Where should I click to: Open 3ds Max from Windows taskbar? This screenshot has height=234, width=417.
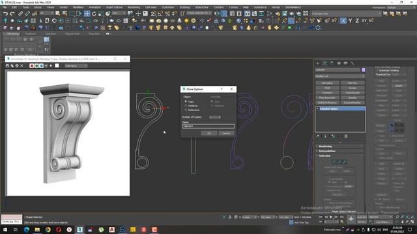pyautogui.click(x=79, y=229)
